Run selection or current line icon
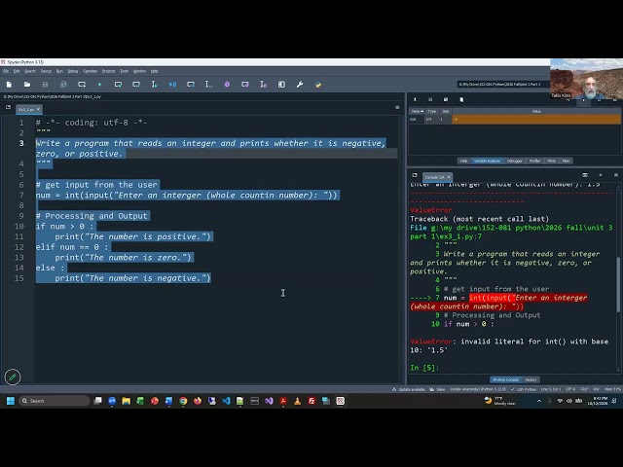 [154, 85]
